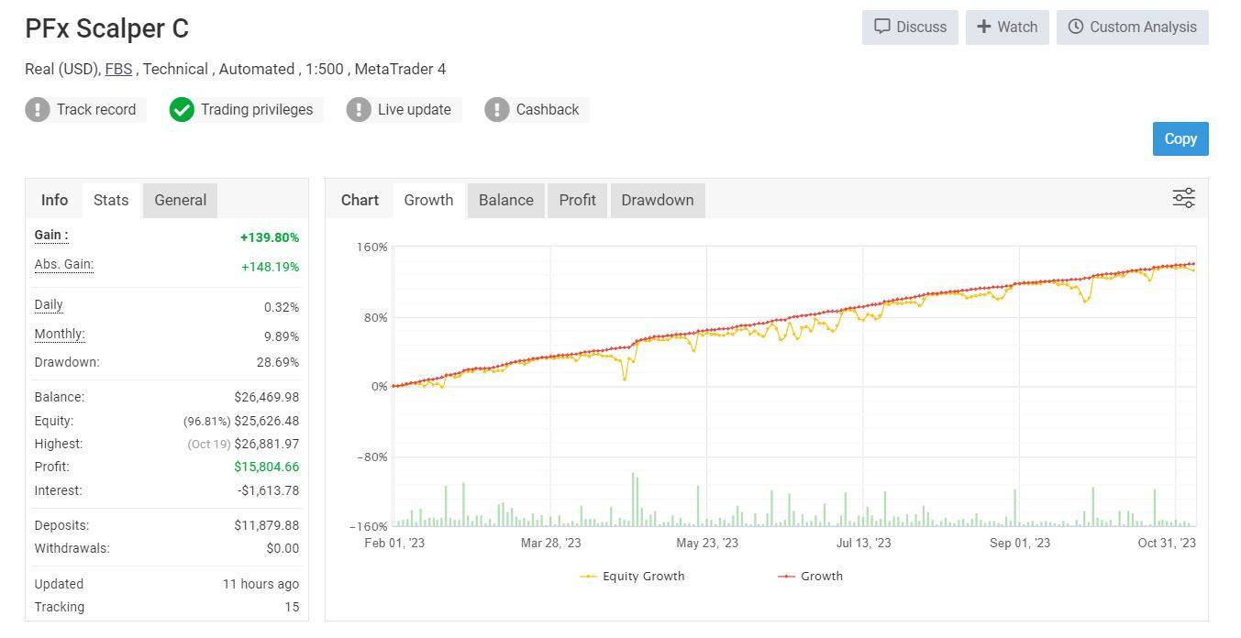Image resolution: width=1241 pixels, height=638 pixels.
Task: Click the plus icon on Watch
Action: pos(986,27)
